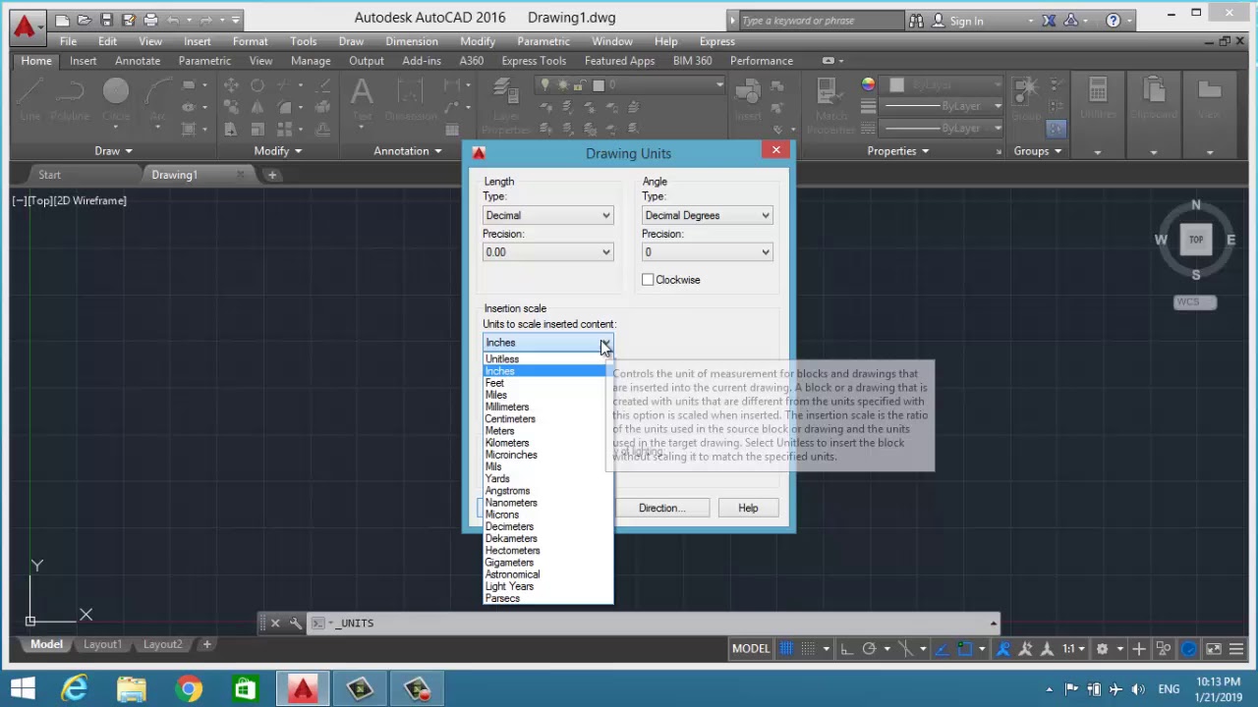Close the command line with its X icon
The image size is (1258, 707).
275,623
